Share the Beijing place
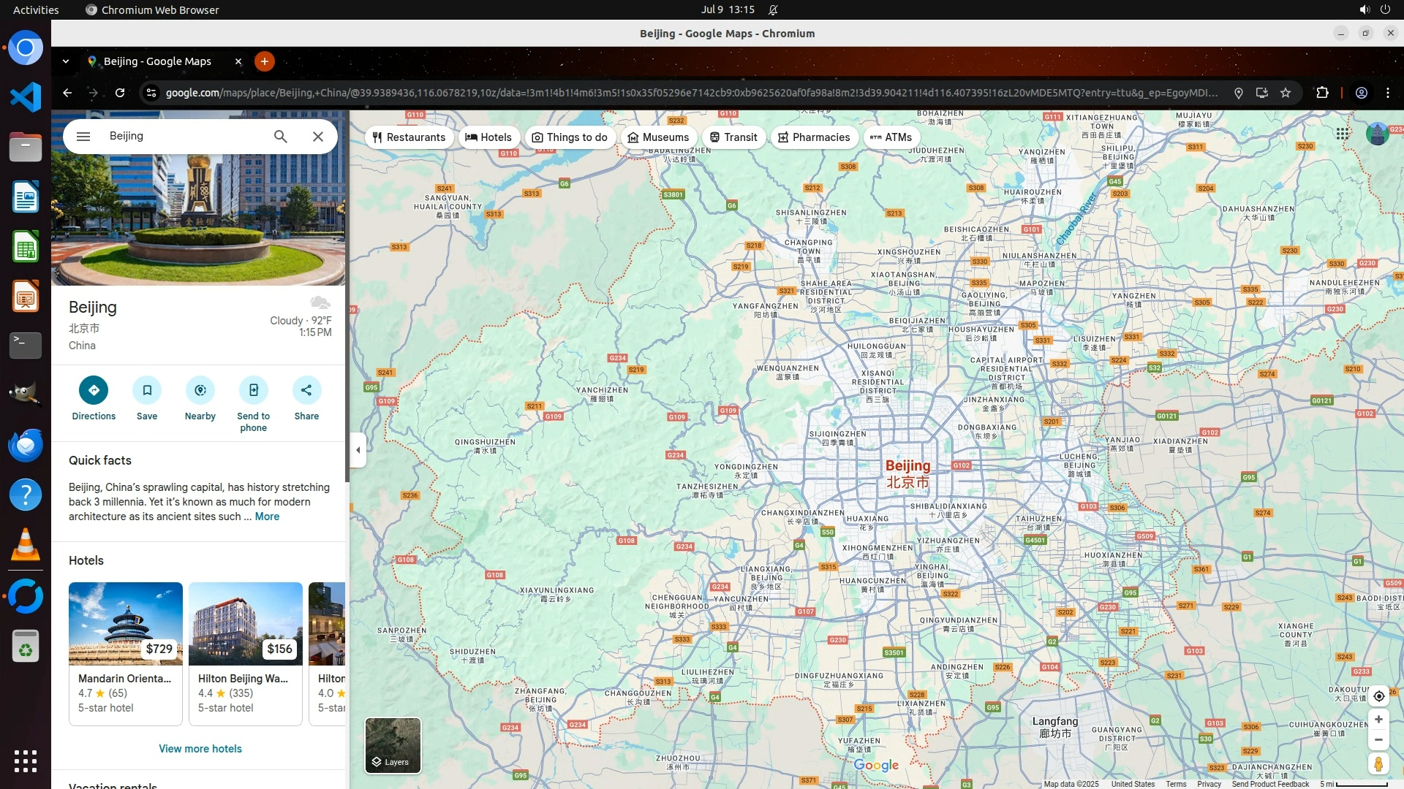Screen dimensions: 1404x789 (x=306, y=390)
